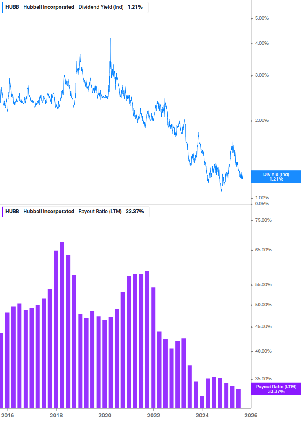This screenshot has width=301, height=421.
Task: Click the 45.00% payout axis label
Action: [x=263, y=326]
